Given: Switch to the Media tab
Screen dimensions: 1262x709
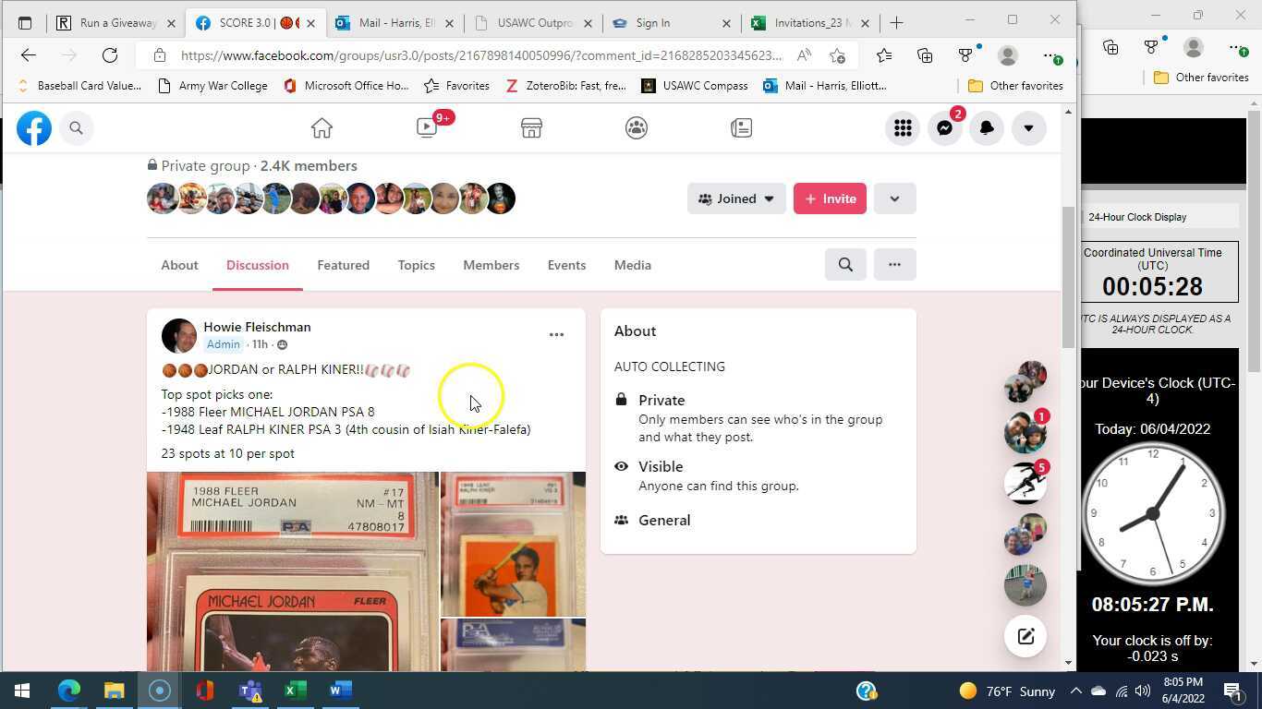Looking at the screenshot, I should pos(632,265).
